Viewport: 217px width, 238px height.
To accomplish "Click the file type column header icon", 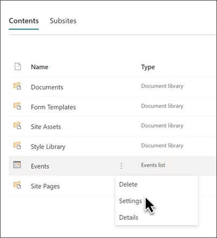I will coord(18,67).
